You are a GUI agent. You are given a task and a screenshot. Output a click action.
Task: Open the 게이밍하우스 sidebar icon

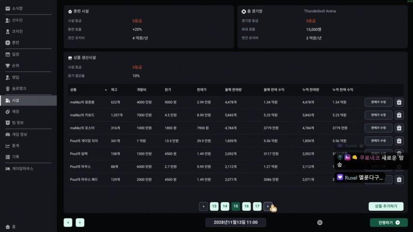point(8,169)
